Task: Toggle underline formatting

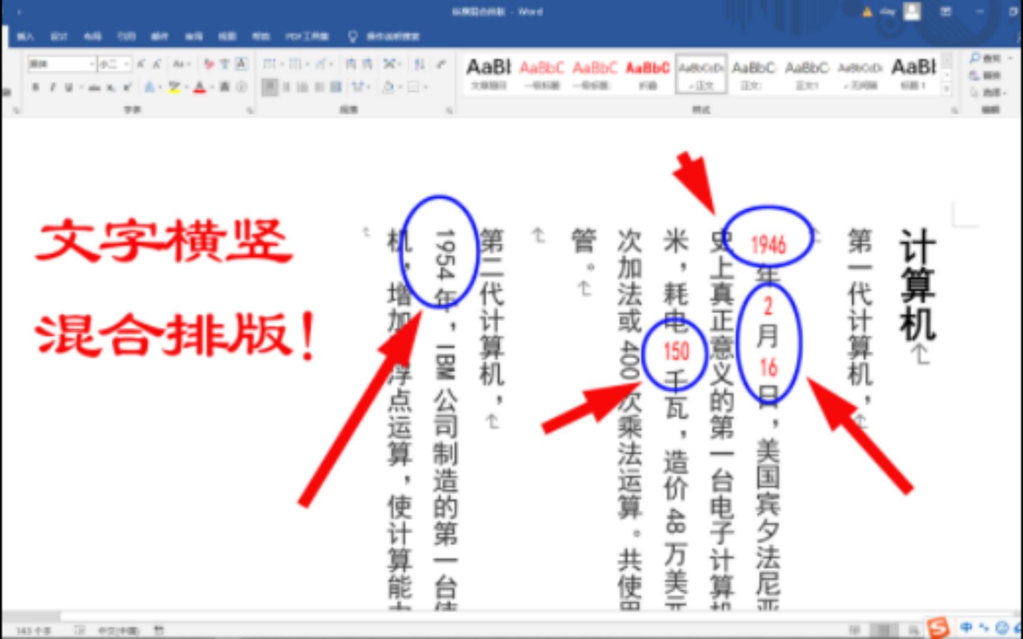Action: [x=67, y=89]
